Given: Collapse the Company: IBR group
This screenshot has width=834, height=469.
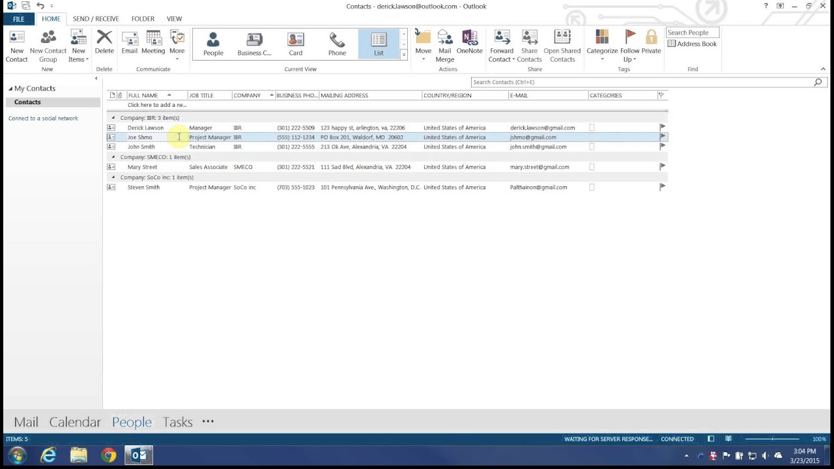Looking at the screenshot, I should pos(113,118).
